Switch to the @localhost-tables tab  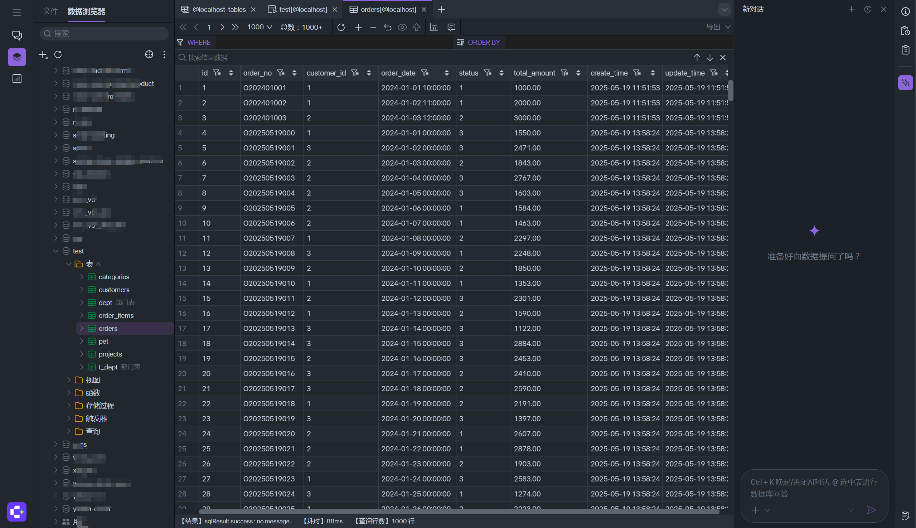(x=219, y=9)
